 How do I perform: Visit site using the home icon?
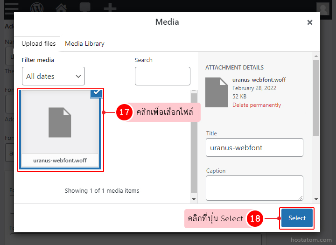point(61,8)
